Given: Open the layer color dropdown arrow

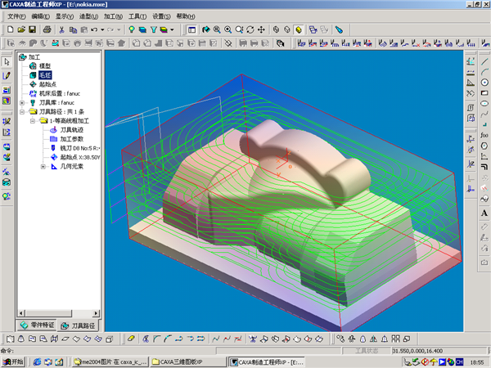Looking at the screenshot, I should point(173,29).
